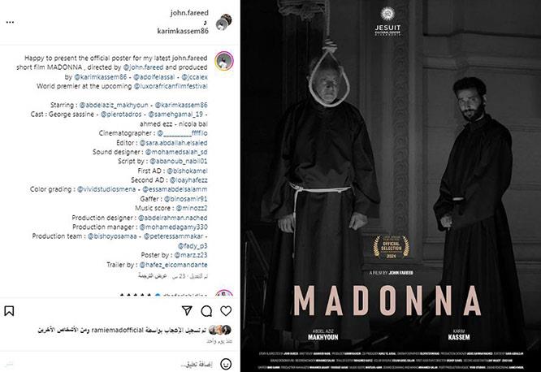
Task: Save the post using the bookmark icon
Action: click(x=9, y=311)
